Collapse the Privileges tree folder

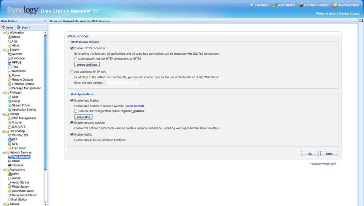(x=3, y=93)
